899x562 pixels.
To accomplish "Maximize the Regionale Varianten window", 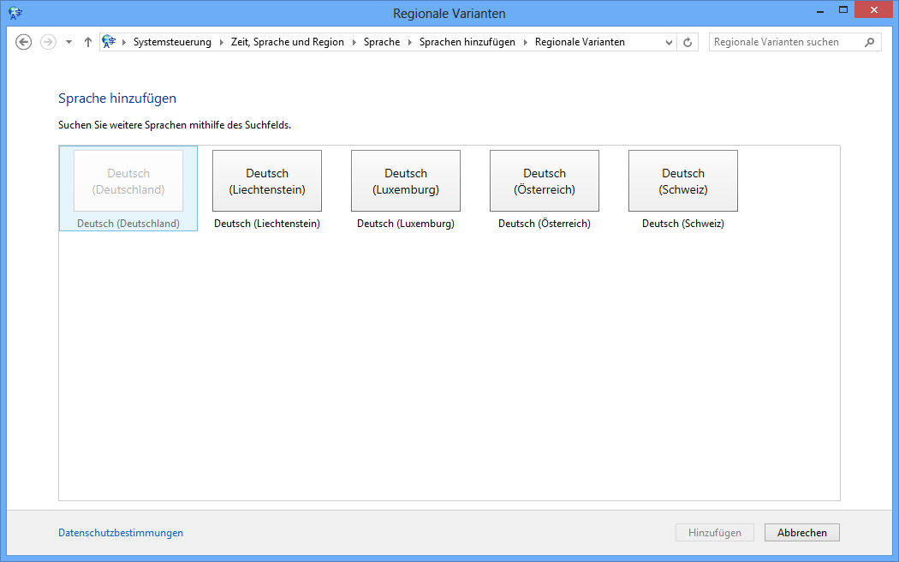I will point(843,10).
